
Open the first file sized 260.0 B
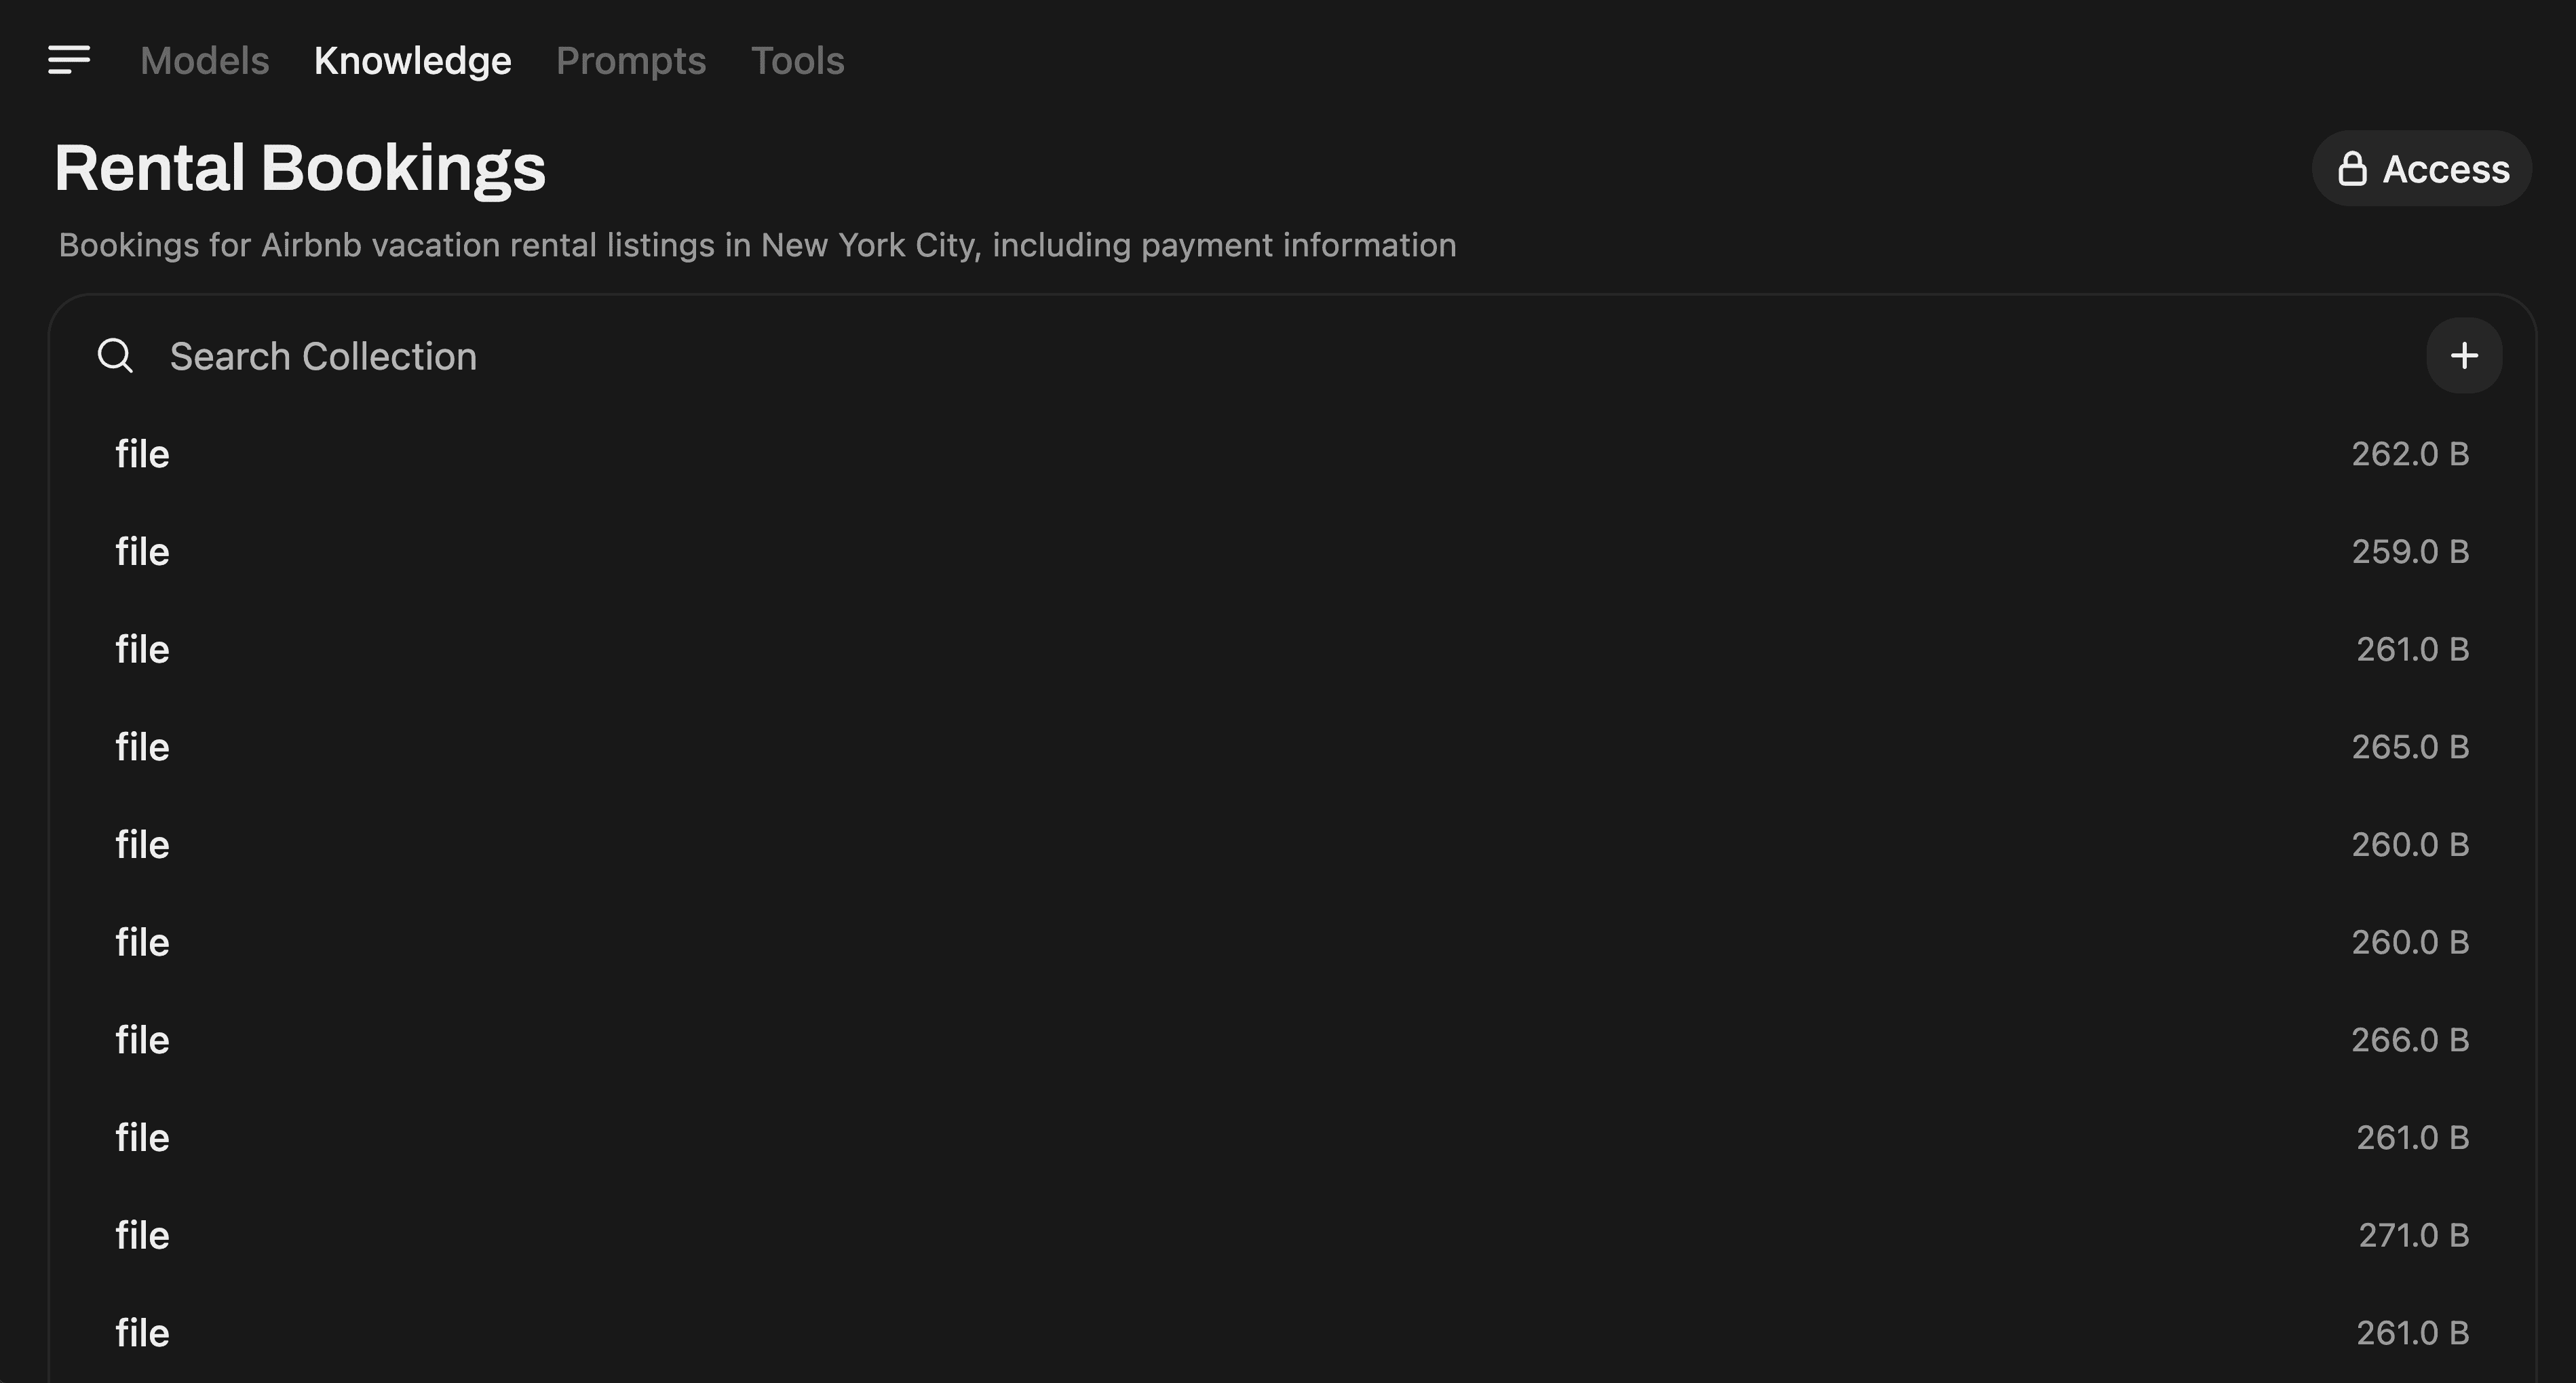142,845
